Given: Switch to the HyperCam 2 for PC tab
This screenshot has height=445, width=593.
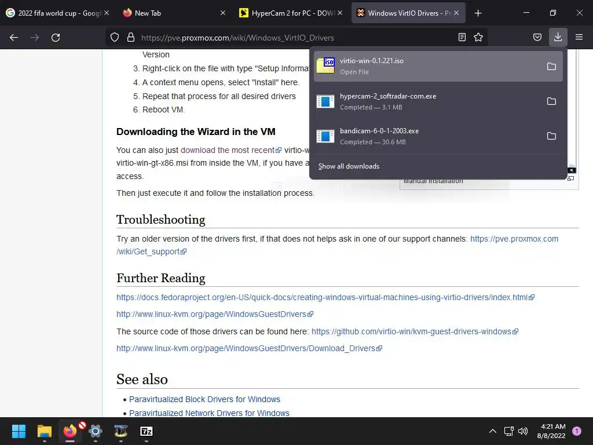Looking at the screenshot, I should click(291, 13).
